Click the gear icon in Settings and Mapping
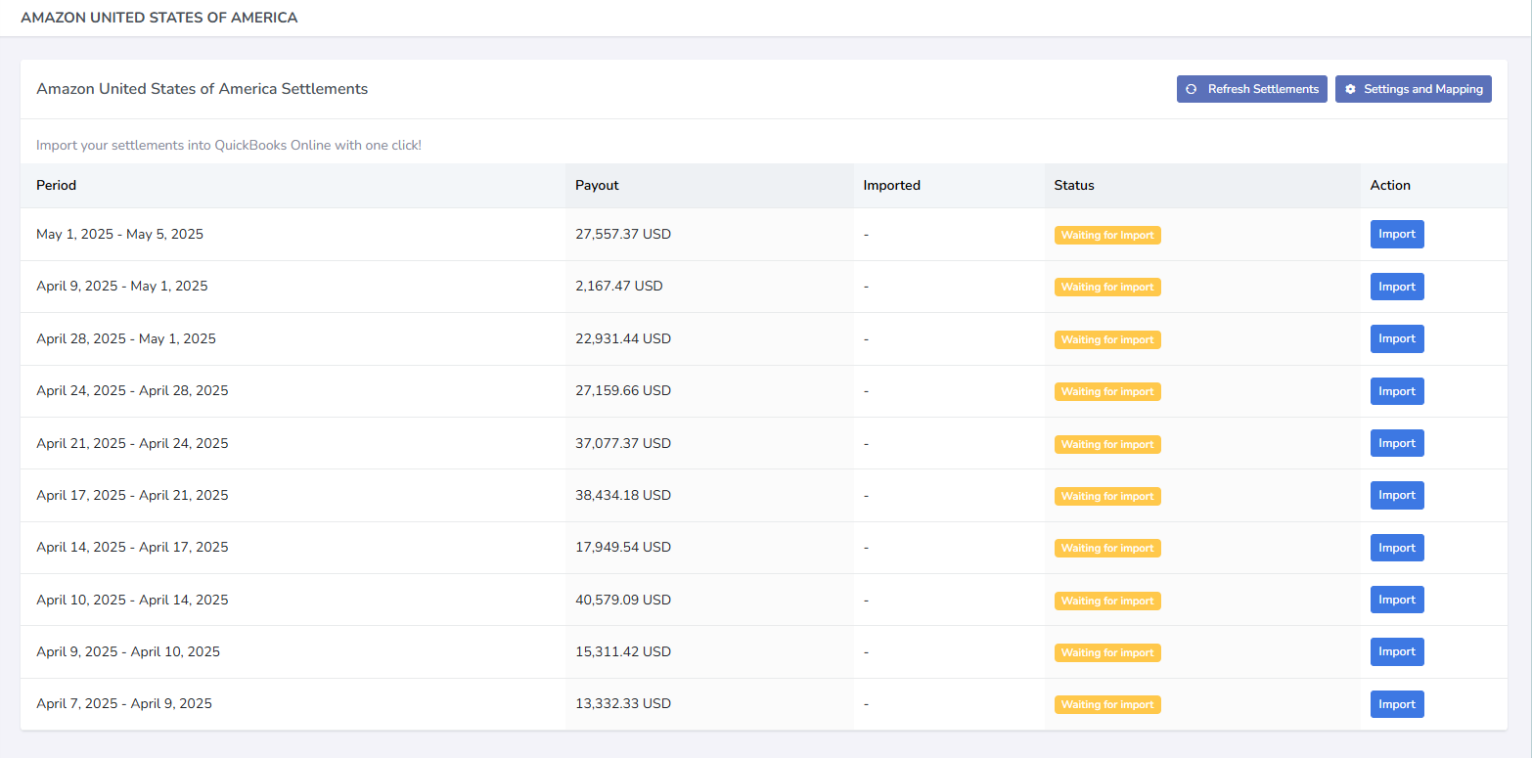This screenshot has width=1532, height=758. [1350, 89]
